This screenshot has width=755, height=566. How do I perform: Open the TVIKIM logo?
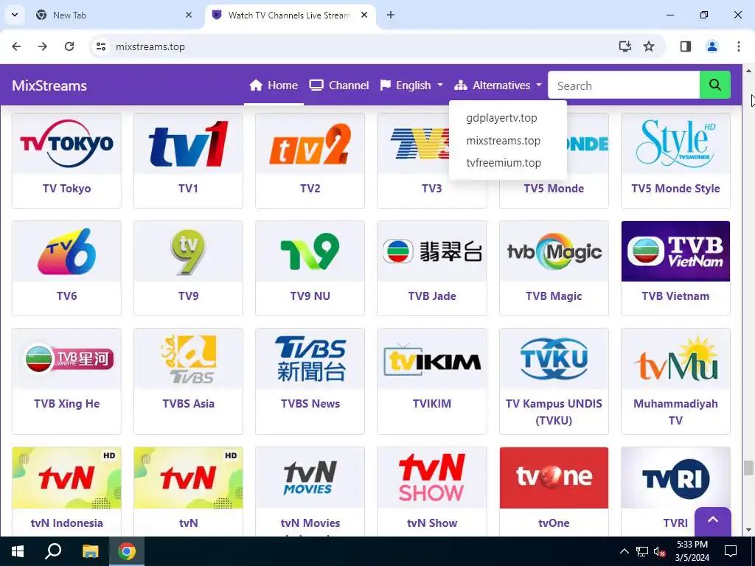point(432,360)
